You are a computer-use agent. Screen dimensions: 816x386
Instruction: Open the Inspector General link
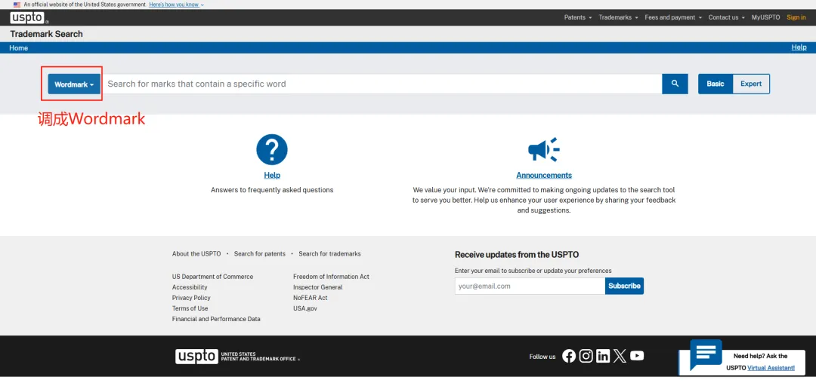pyautogui.click(x=317, y=286)
